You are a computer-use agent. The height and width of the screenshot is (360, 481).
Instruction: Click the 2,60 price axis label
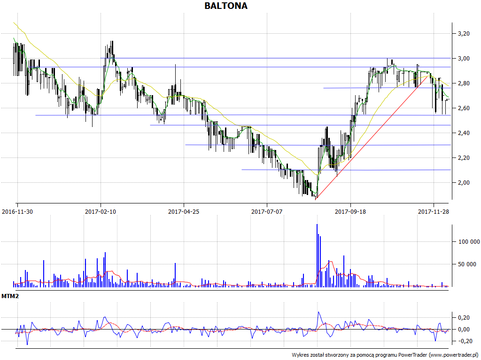coord(464,108)
